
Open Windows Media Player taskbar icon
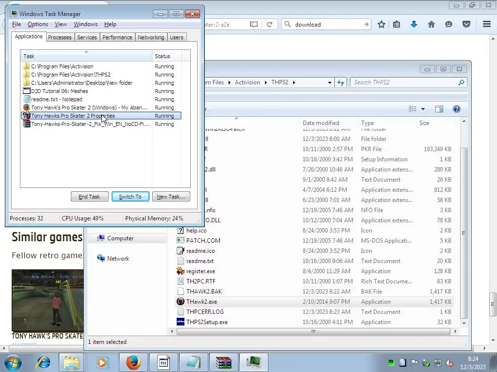[102, 362]
